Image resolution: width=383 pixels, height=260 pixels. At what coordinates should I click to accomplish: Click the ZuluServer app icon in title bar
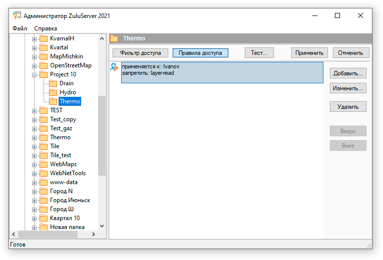(17, 15)
